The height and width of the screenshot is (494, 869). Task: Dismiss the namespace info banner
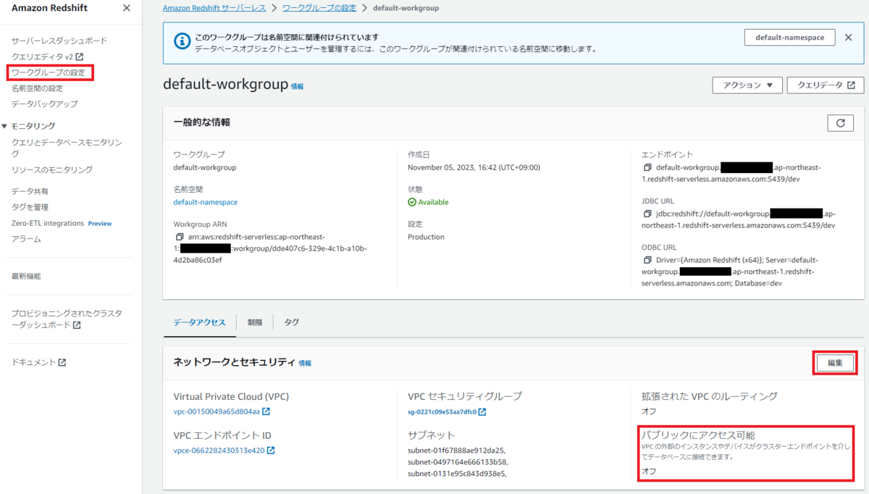click(849, 38)
